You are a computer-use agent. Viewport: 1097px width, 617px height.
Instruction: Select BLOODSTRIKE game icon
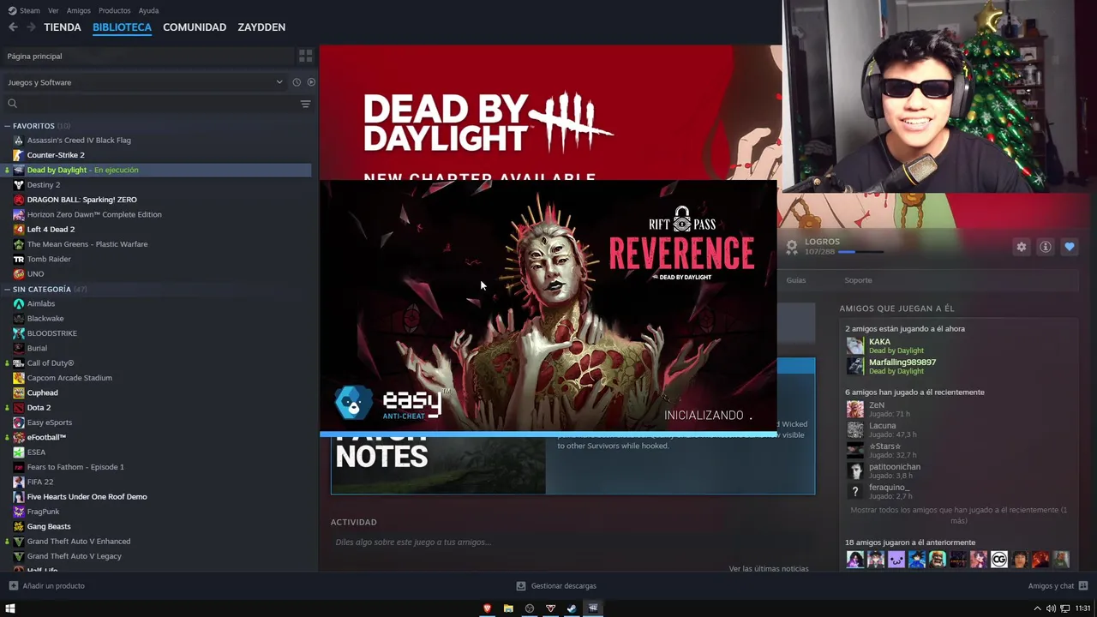pos(19,333)
